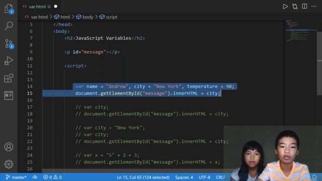Open the Accounts menu

point(9,147)
